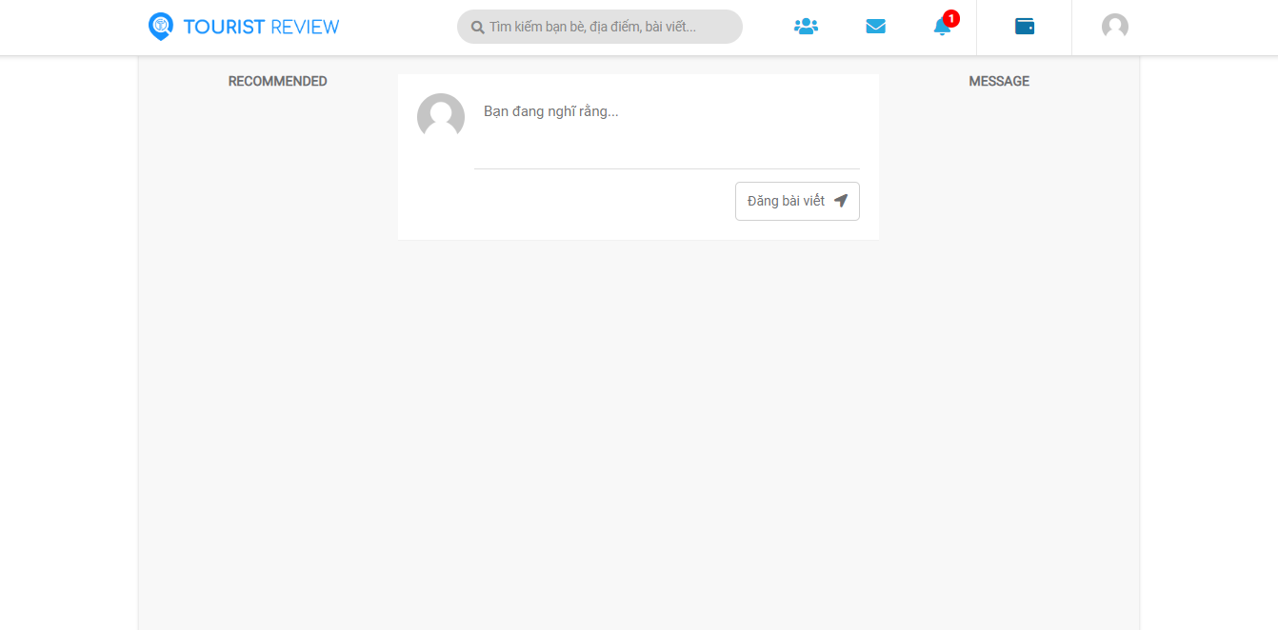Click the red notification badge showing 1
Viewport: 1278px width, 630px height.
[950, 18]
